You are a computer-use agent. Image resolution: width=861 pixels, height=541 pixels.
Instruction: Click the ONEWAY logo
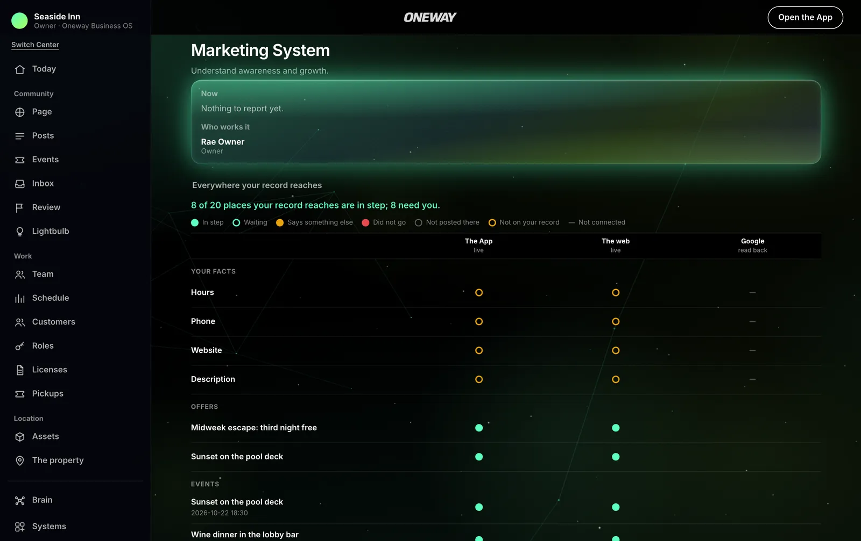[430, 17]
